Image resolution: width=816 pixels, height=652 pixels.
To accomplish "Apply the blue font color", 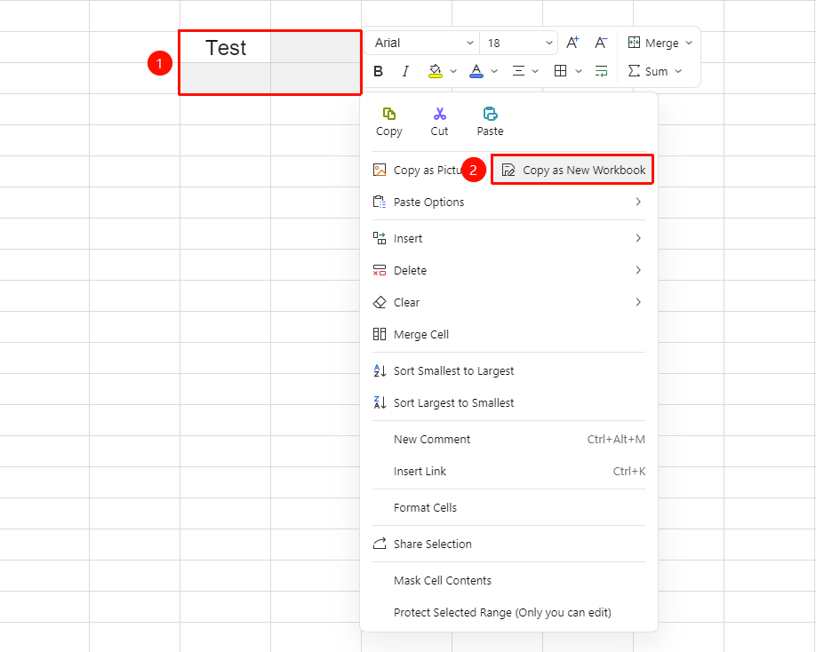I will coord(476,71).
